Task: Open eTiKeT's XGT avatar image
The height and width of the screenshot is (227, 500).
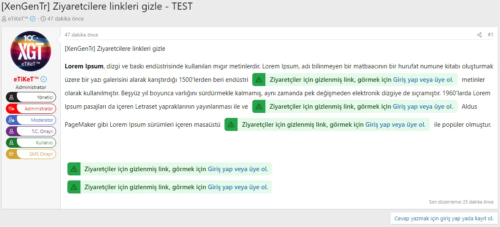Action: point(31,51)
